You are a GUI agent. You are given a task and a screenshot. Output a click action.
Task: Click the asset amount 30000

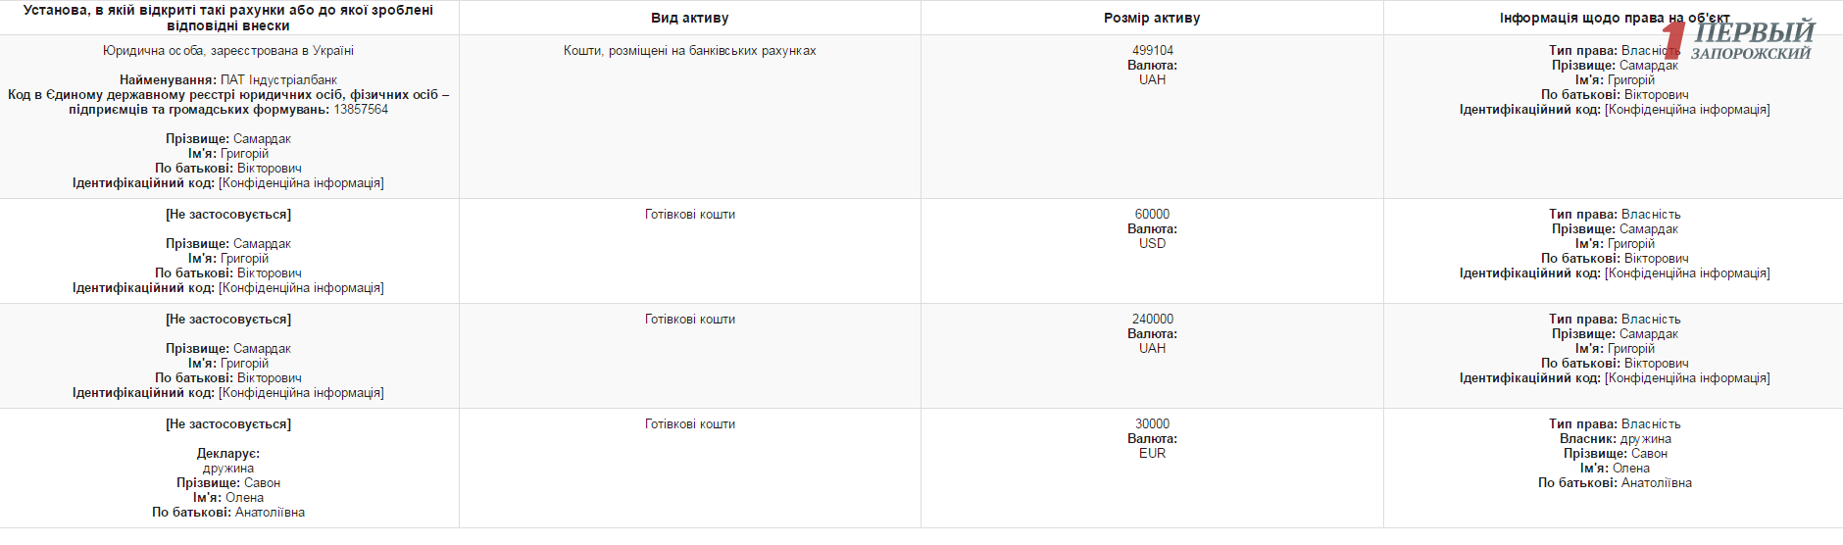click(1152, 424)
